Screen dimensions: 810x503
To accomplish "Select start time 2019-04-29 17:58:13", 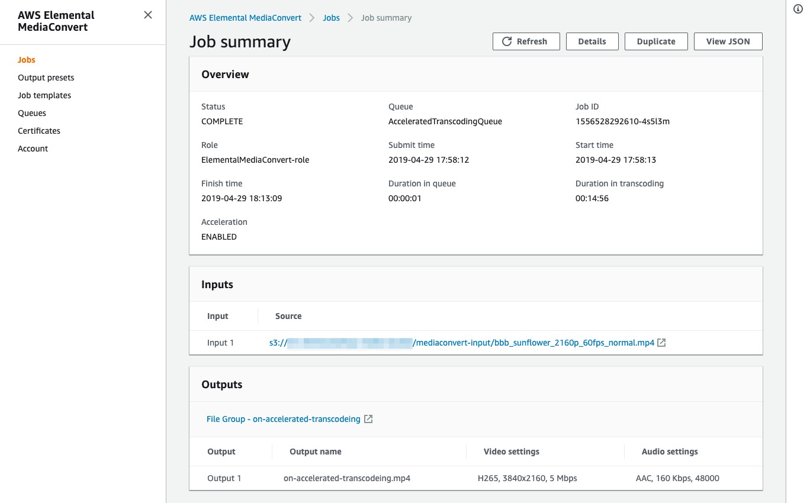I will pyautogui.click(x=616, y=160).
